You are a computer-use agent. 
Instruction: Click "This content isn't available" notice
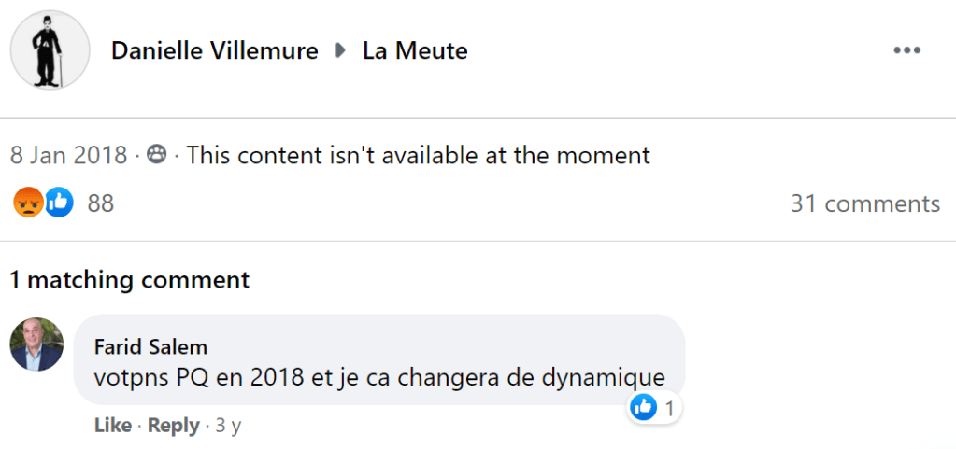[418, 155]
